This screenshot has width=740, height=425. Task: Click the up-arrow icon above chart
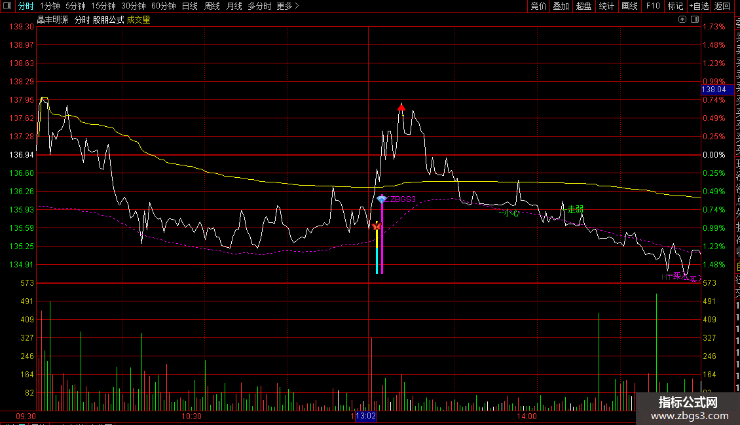tap(682, 20)
